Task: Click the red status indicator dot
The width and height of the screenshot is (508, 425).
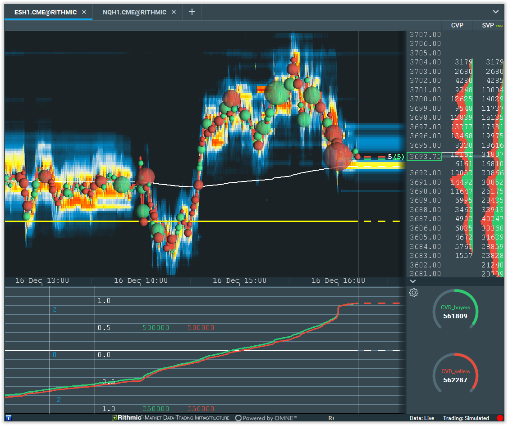Action: [x=500, y=418]
